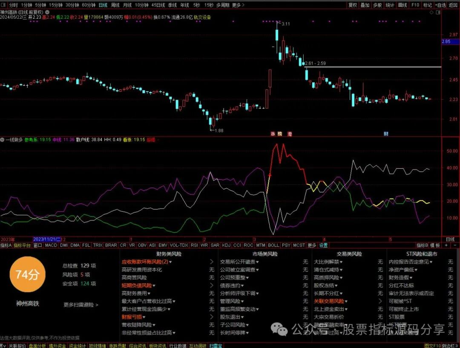Image resolution: width=460 pixels, height=348 pixels.
Task: Open 行业数据 bottom tab
Action: (x=178, y=345)
